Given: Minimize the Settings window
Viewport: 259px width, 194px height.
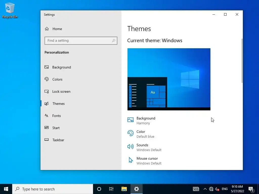Looking at the screenshot, I should [x=214, y=14].
